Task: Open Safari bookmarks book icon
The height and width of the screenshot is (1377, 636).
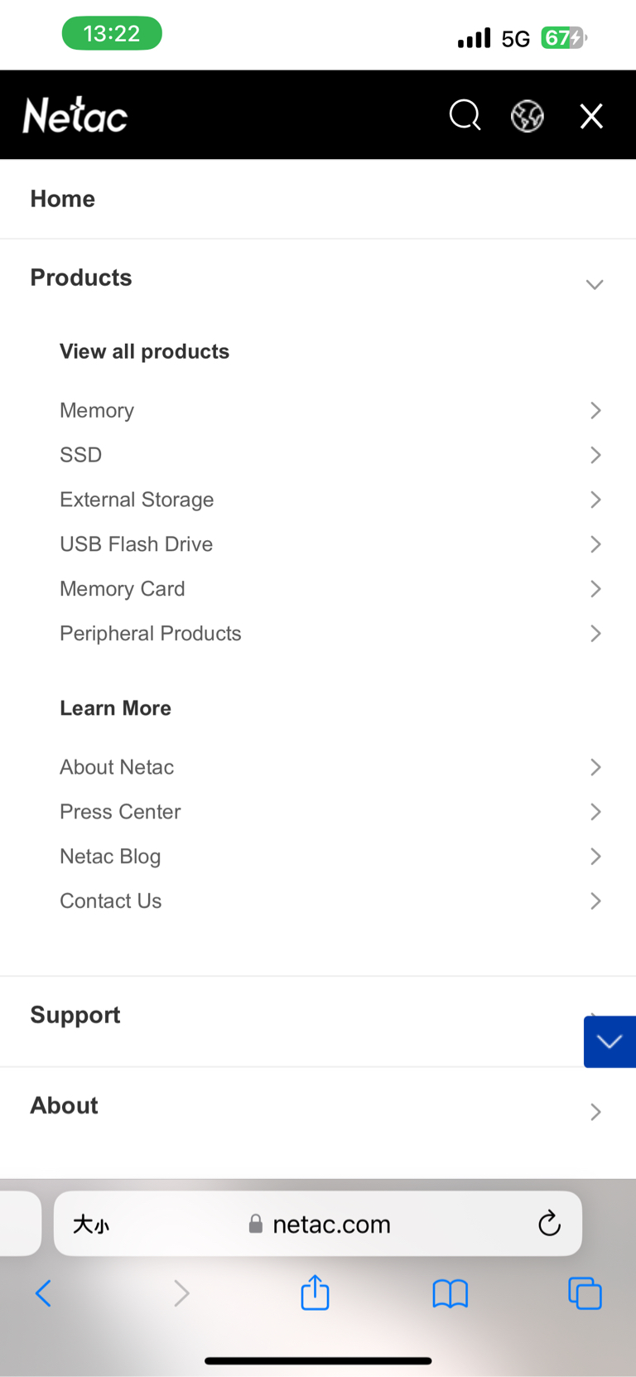Action: pyautogui.click(x=450, y=1292)
